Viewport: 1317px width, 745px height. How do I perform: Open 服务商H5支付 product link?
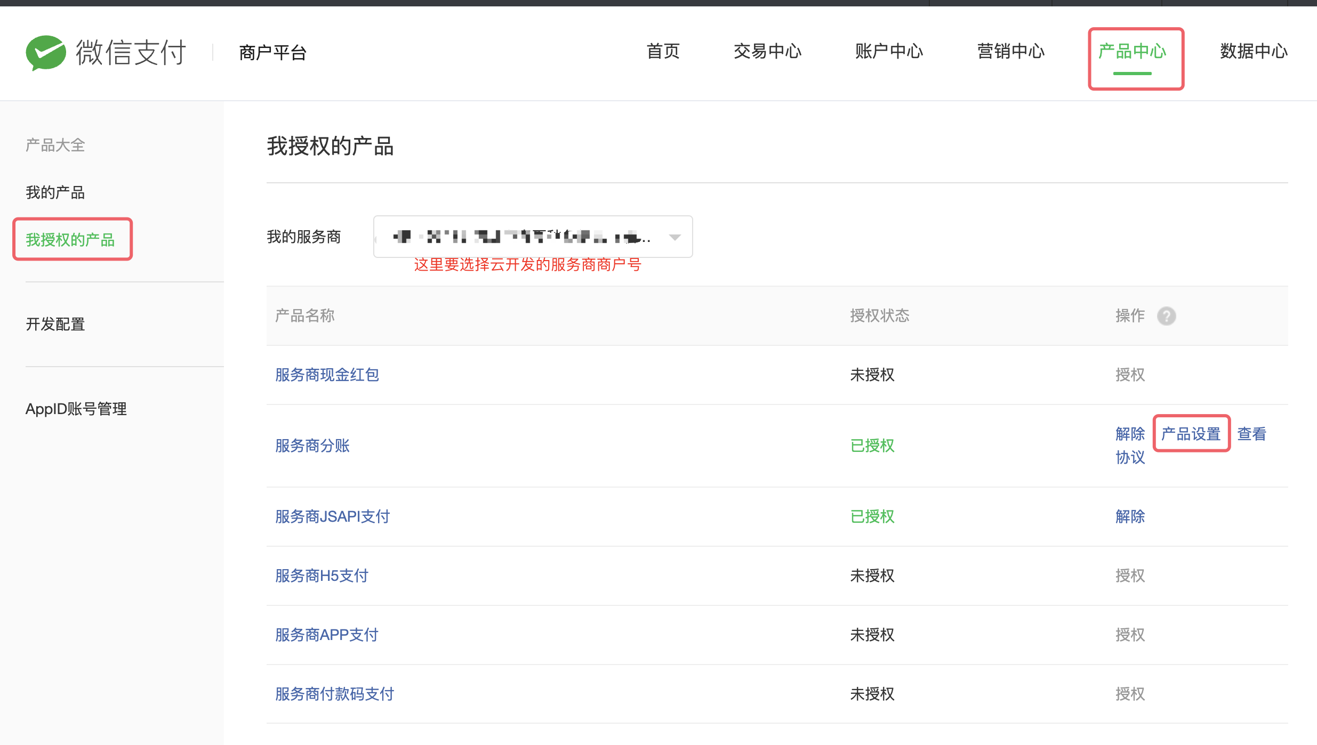pyautogui.click(x=322, y=576)
